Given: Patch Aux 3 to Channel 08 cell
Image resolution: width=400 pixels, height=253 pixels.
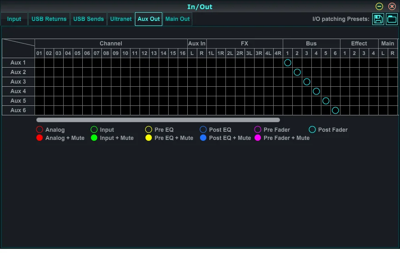Looking at the screenshot, I should (x=106, y=82).
